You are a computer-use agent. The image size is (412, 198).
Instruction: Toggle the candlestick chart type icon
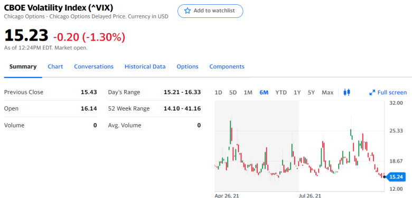pos(347,92)
